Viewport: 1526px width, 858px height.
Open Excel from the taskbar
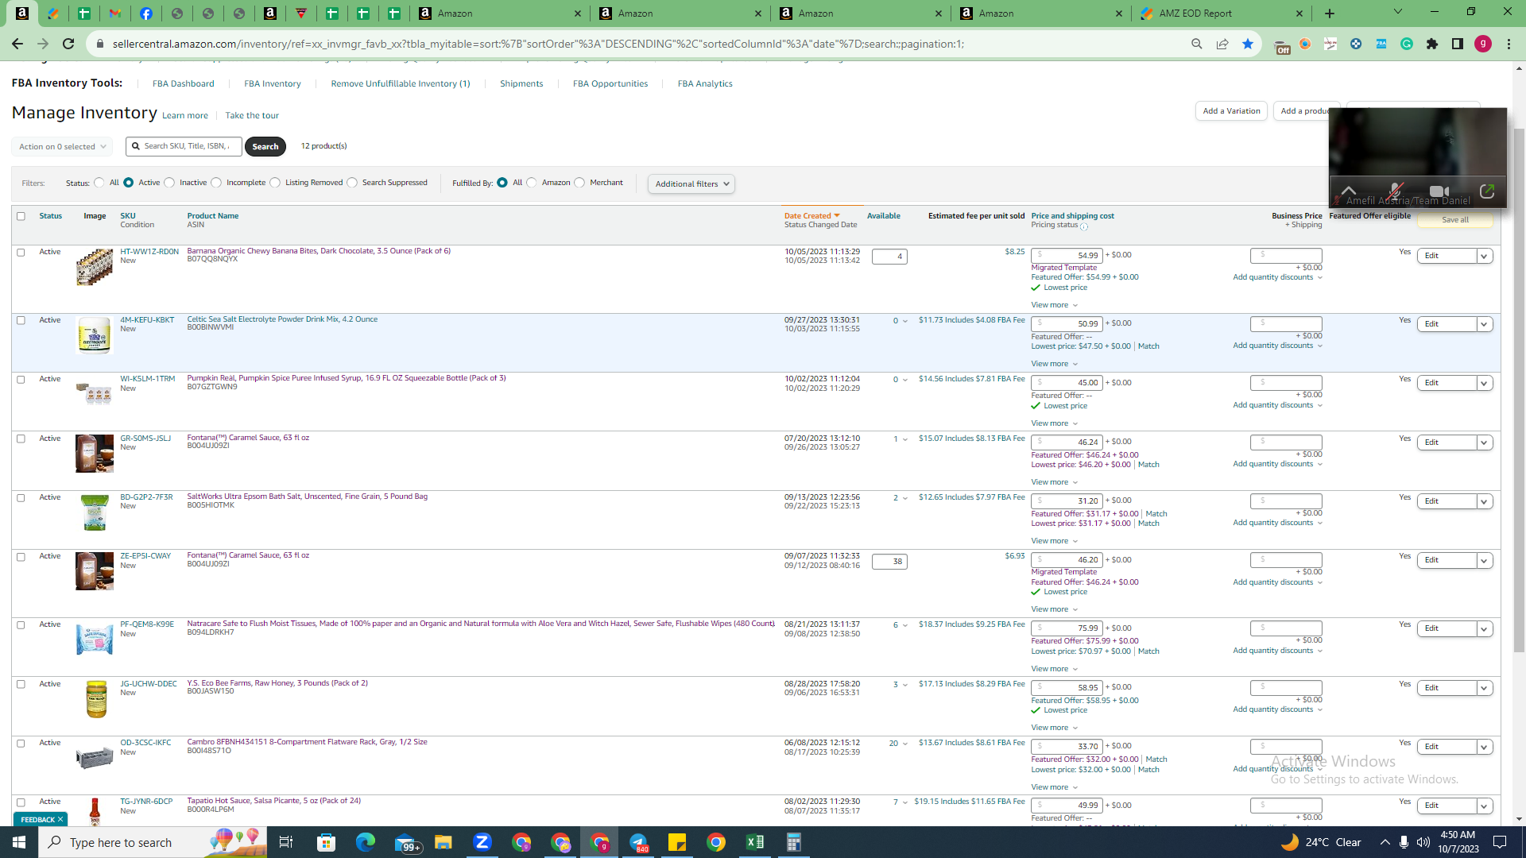pos(755,842)
